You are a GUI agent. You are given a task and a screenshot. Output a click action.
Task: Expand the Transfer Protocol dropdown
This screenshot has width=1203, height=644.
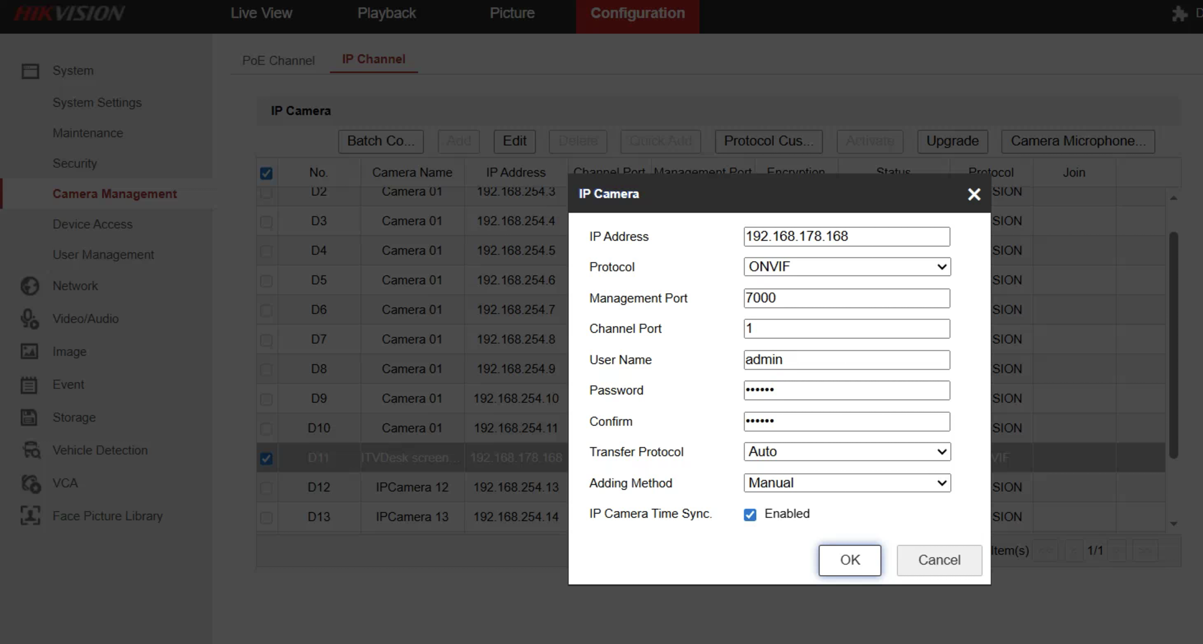point(847,452)
